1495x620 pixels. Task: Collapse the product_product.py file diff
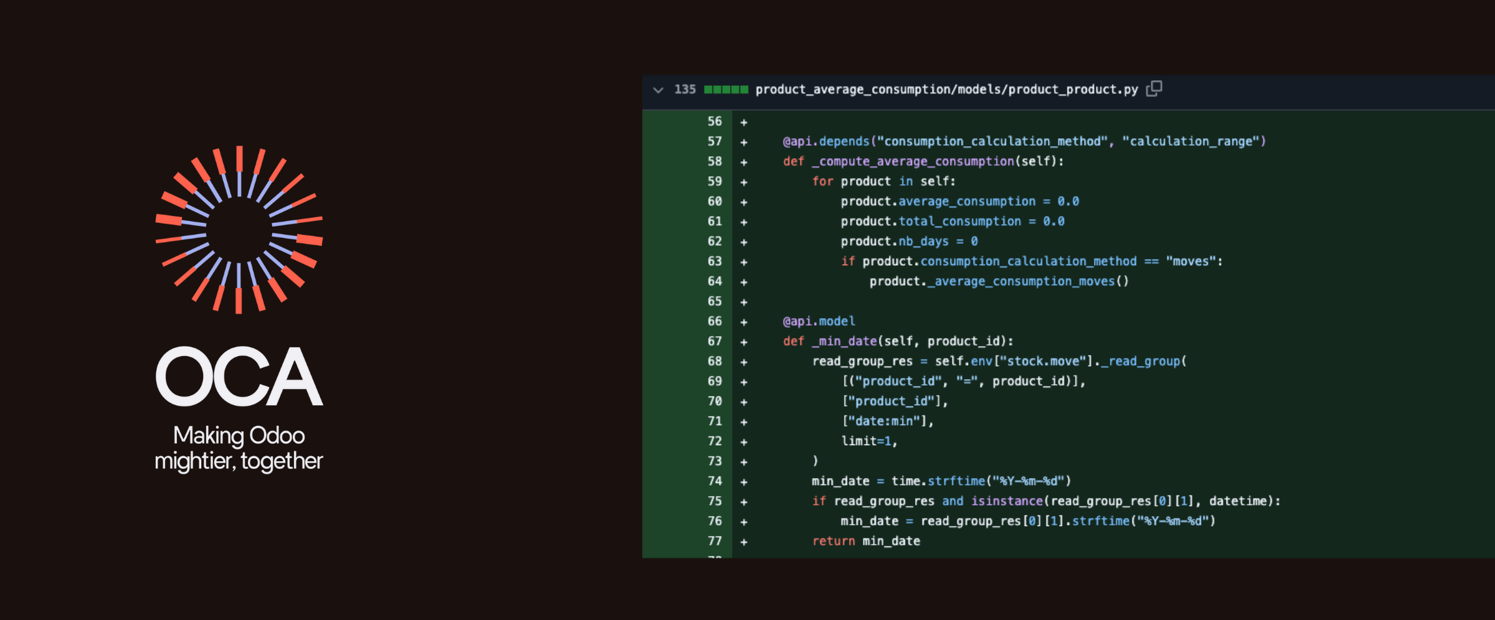click(658, 90)
